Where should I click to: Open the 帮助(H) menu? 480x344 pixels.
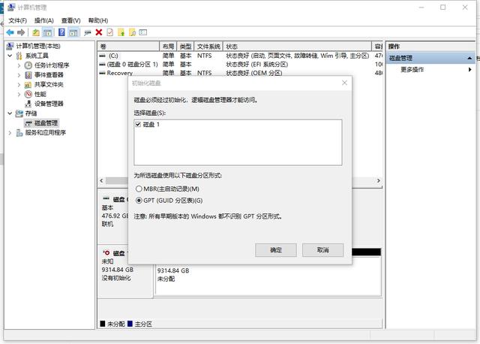click(x=98, y=20)
